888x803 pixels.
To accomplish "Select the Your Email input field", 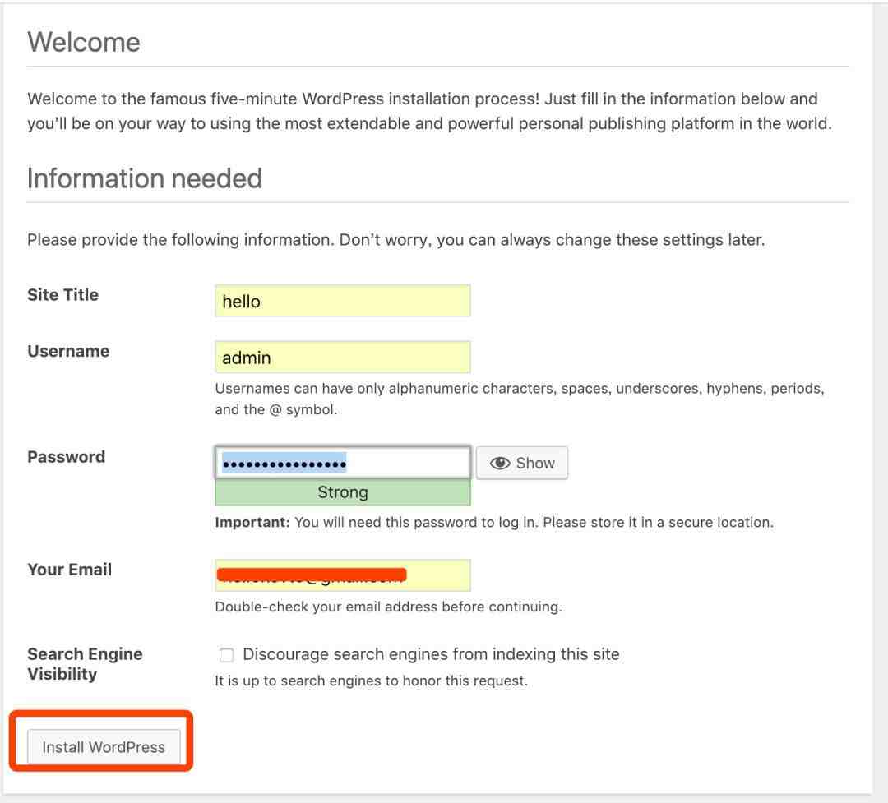I will (x=342, y=575).
